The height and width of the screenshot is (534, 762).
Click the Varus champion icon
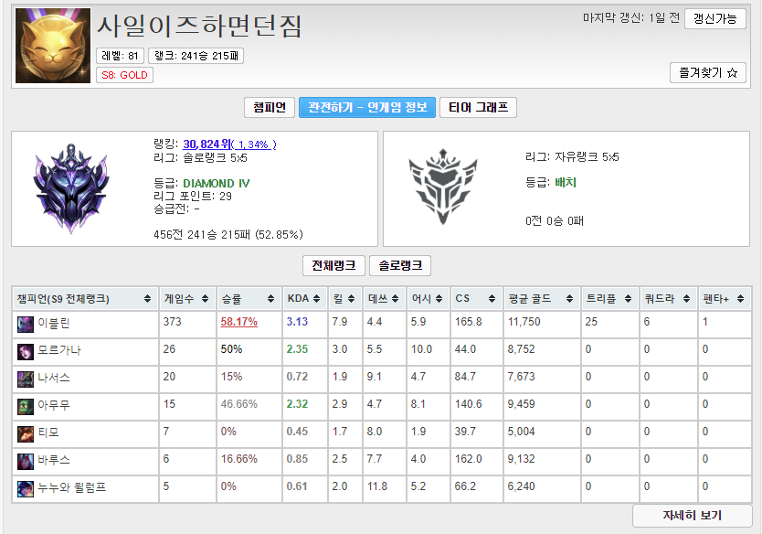pyautogui.click(x=26, y=460)
